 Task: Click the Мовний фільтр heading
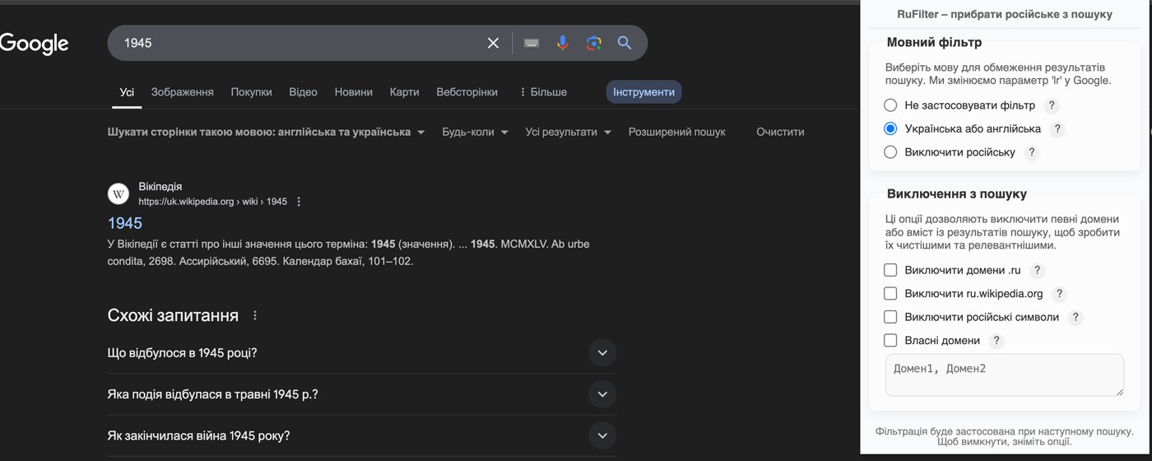coord(934,42)
